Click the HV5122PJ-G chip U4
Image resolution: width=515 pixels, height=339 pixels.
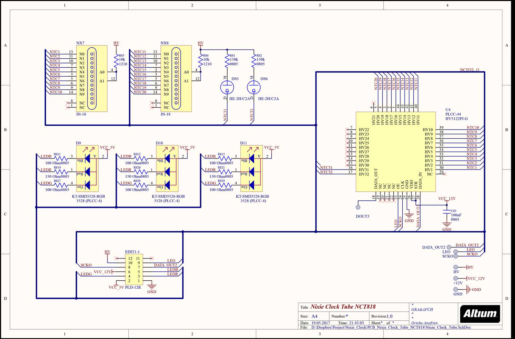pyautogui.click(x=396, y=151)
